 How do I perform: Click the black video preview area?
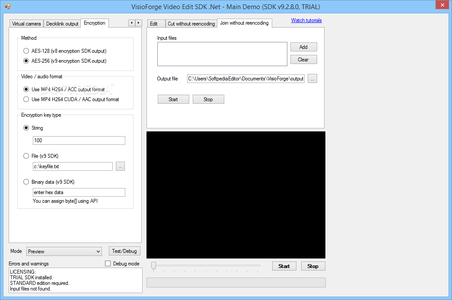(236, 195)
